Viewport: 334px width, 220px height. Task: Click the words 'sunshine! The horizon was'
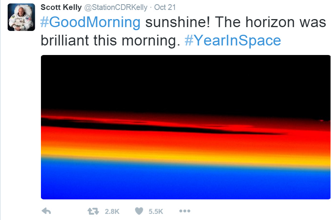click(236, 22)
